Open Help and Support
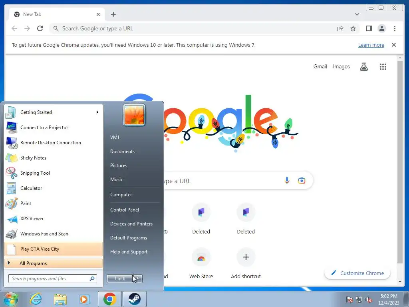 (129, 252)
